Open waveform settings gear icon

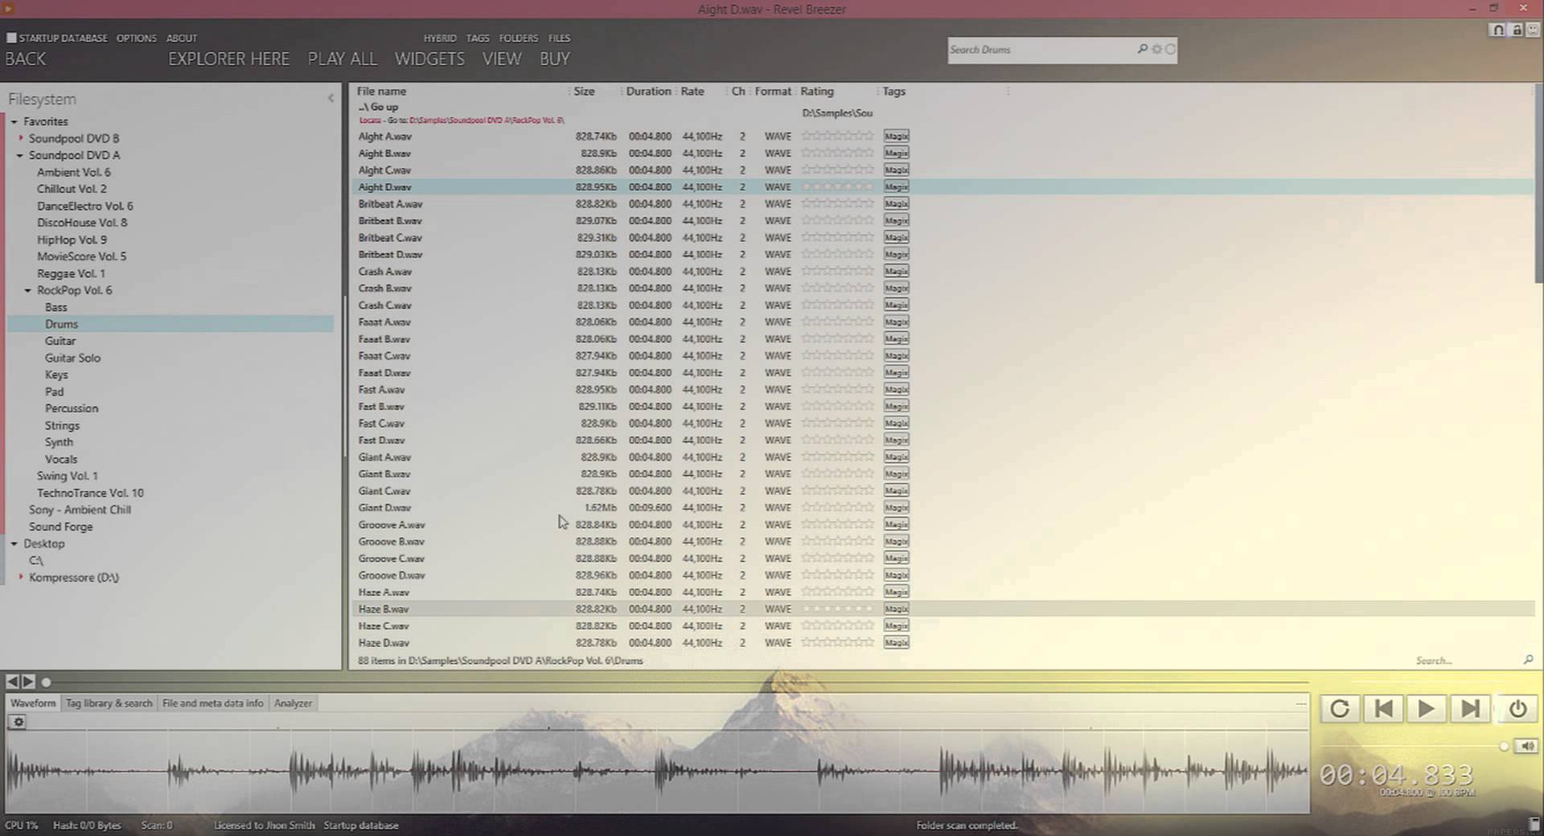click(18, 722)
